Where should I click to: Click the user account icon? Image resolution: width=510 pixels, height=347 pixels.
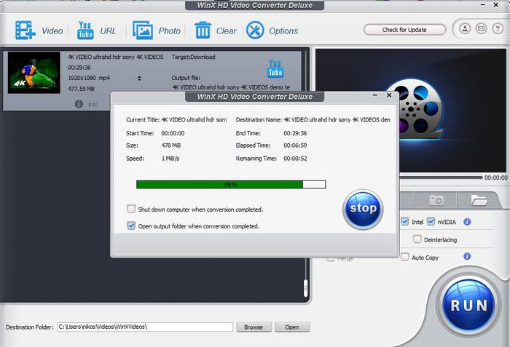click(x=465, y=30)
